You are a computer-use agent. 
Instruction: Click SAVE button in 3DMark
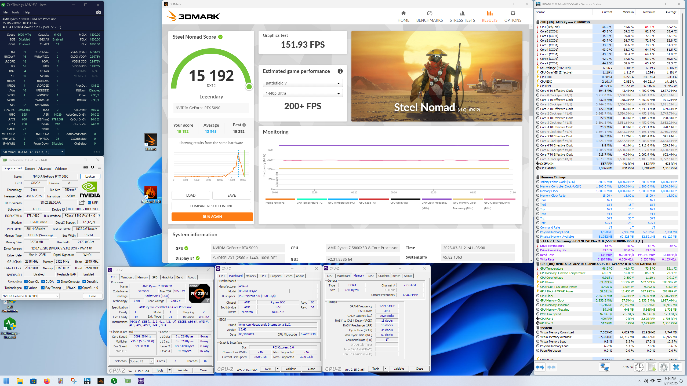[231, 195]
